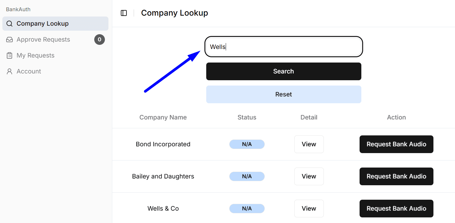Click the Bailey and Daughters company name
This screenshot has width=455, height=223.
tap(163, 176)
